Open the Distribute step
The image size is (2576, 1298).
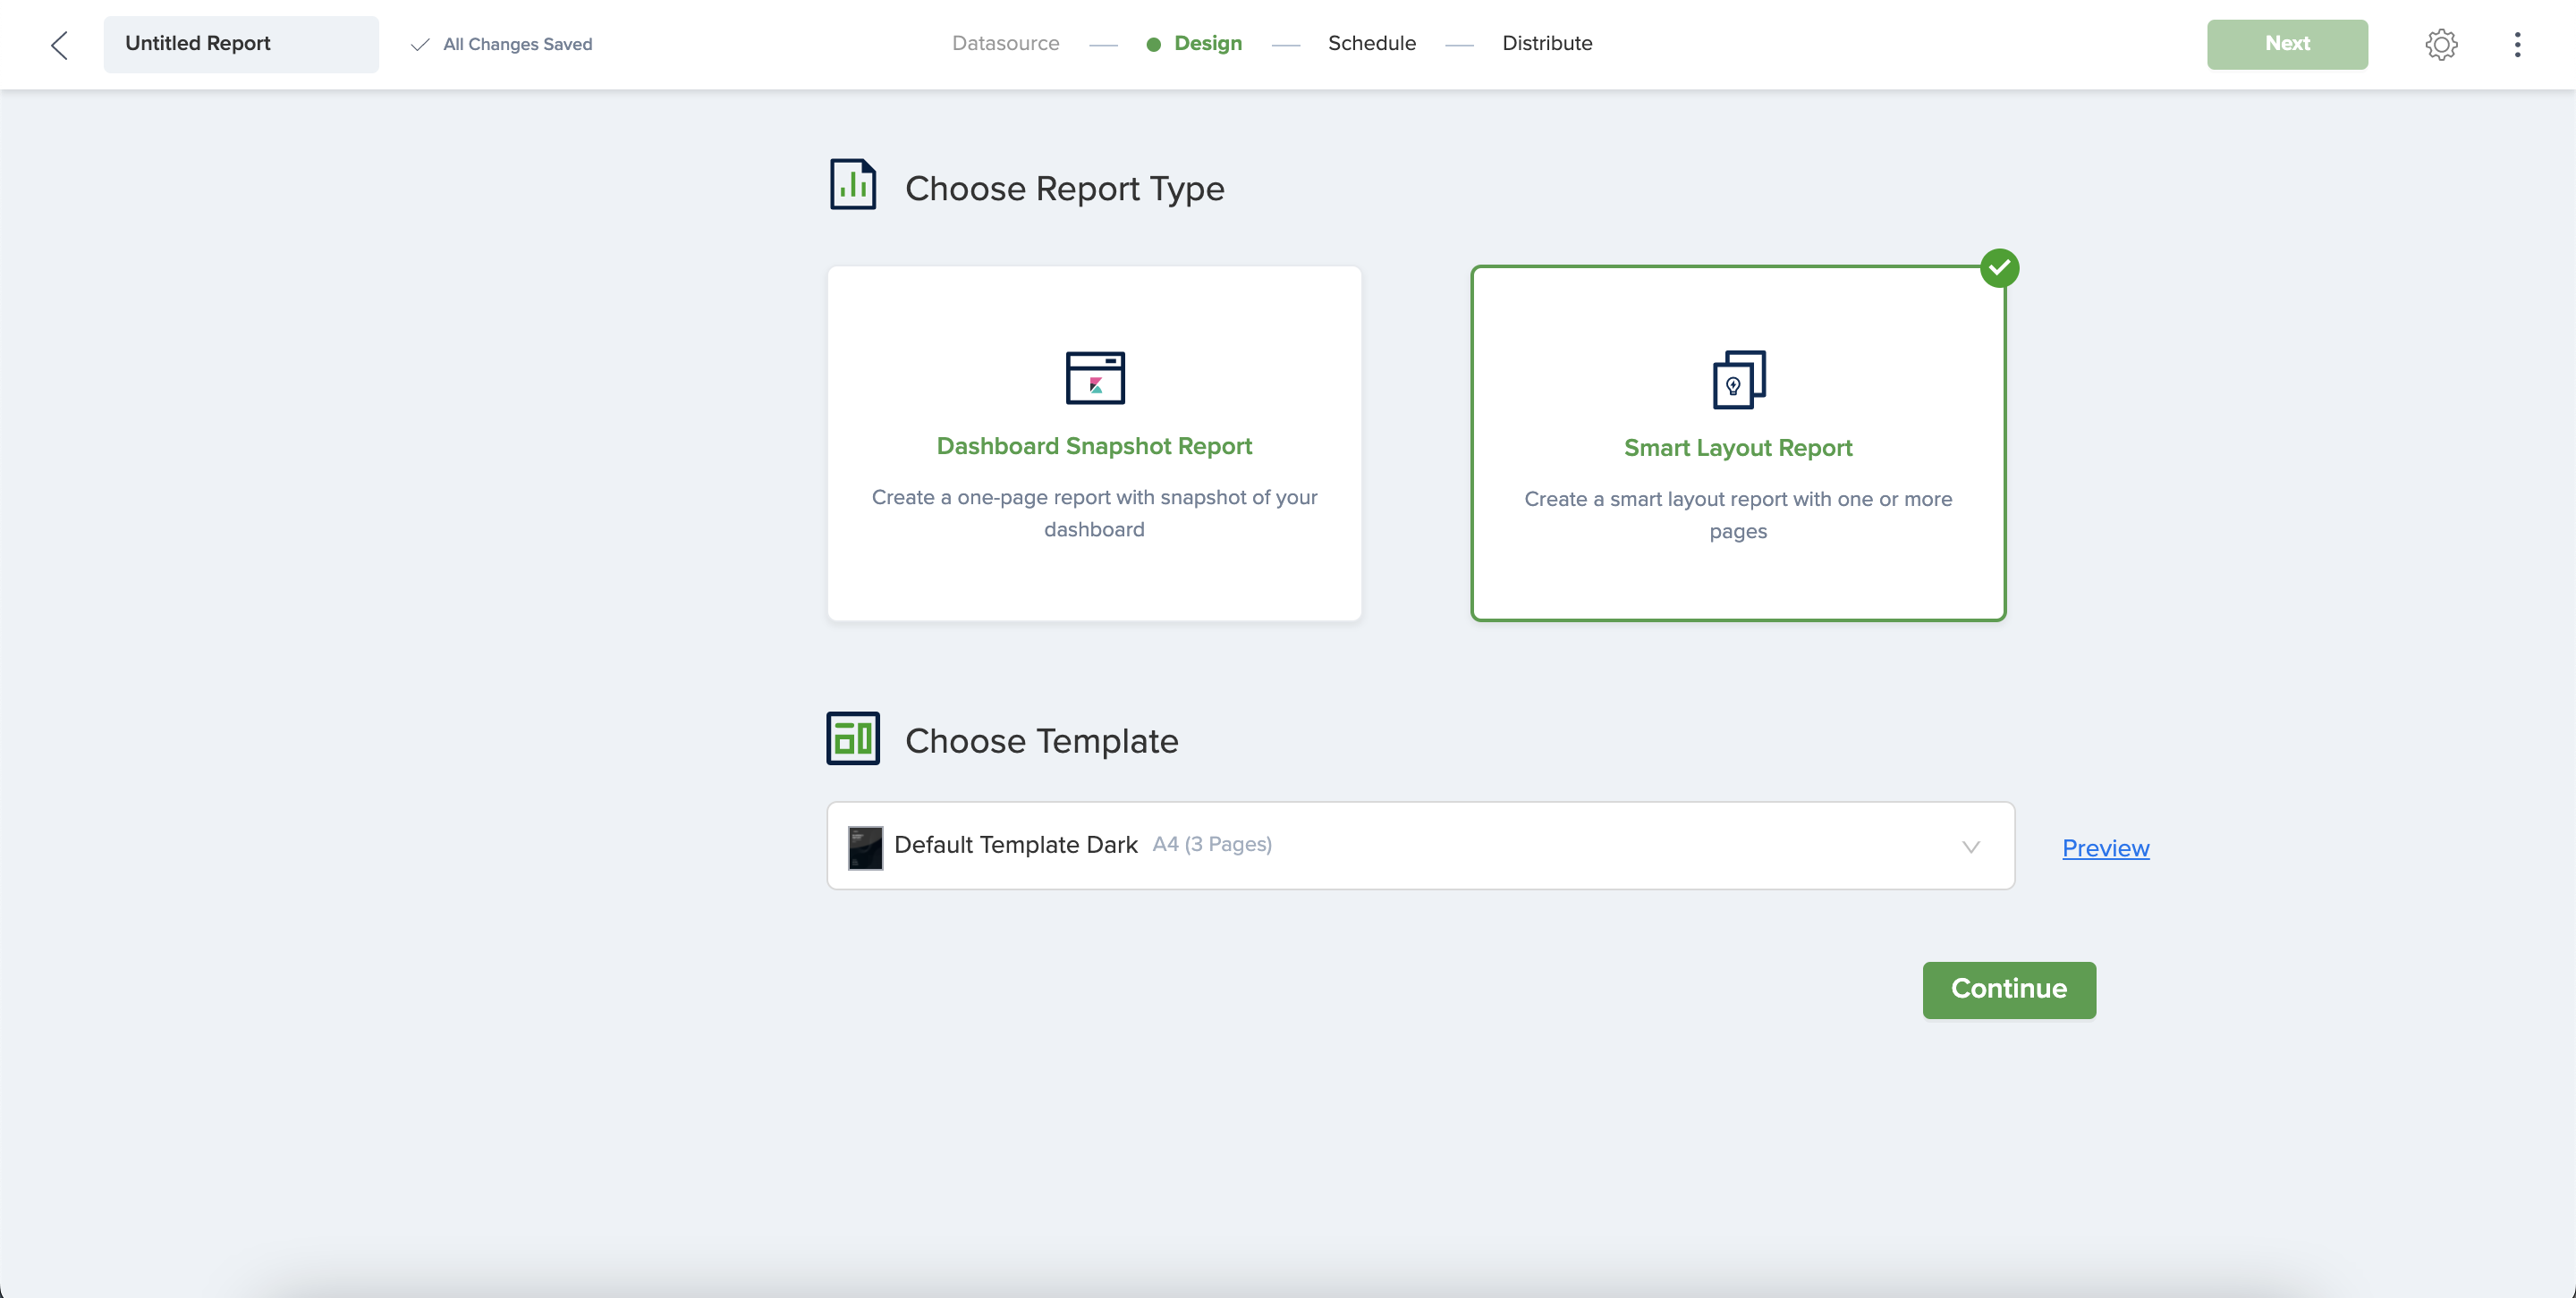(1547, 44)
